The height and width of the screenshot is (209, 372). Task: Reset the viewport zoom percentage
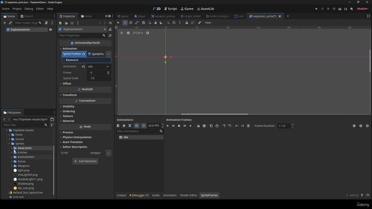[x=138, y=33]
